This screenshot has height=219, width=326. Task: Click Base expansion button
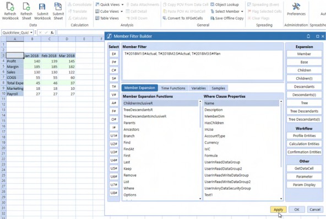[x=304, y=62]
